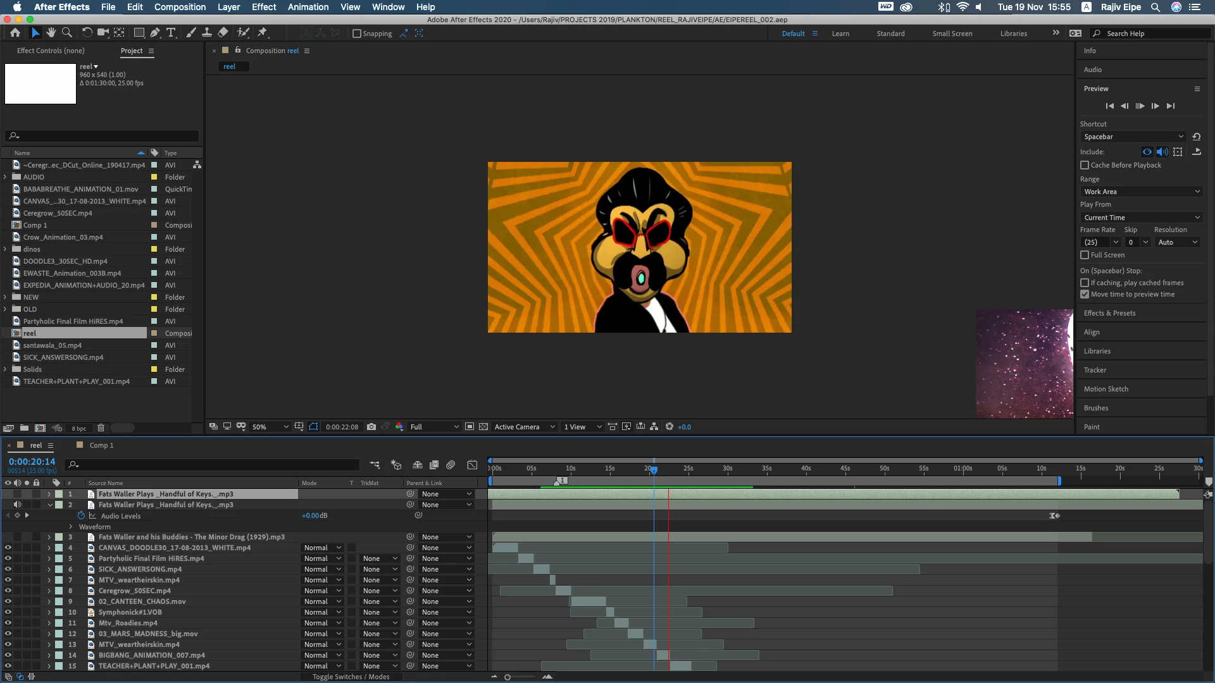Click the timeline zoom slider handle
Image resolution: width=1215 pixels, height=683 pixels.
point(507,677)
